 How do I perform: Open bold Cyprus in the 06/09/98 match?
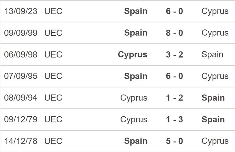tap(133, 54)
